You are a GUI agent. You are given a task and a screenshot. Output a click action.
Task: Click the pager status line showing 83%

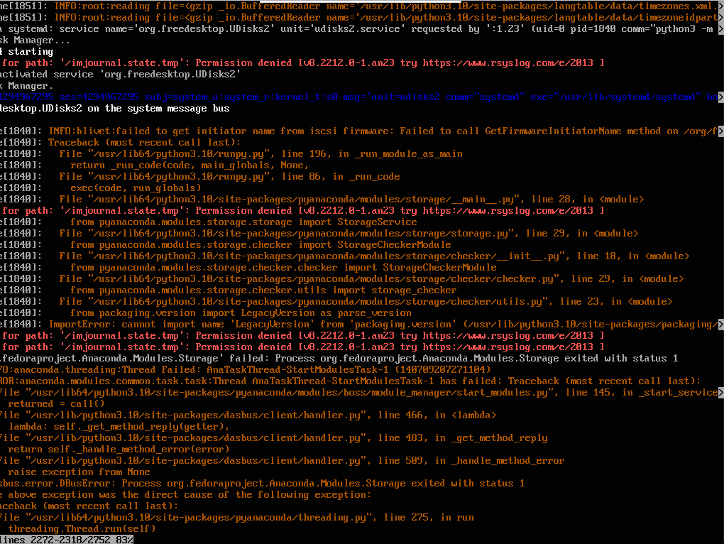pos(66,540)
